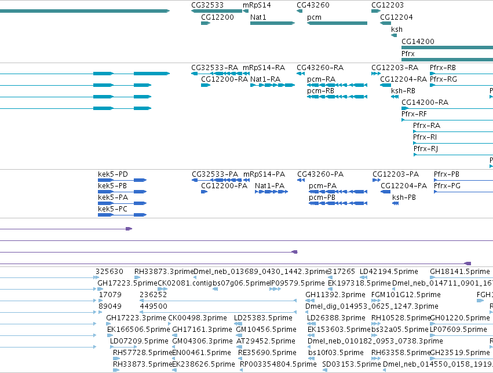This screenshot has width=493, height=373.
Task: Select EST feature labeled 317265
Action: pos(341,272)
